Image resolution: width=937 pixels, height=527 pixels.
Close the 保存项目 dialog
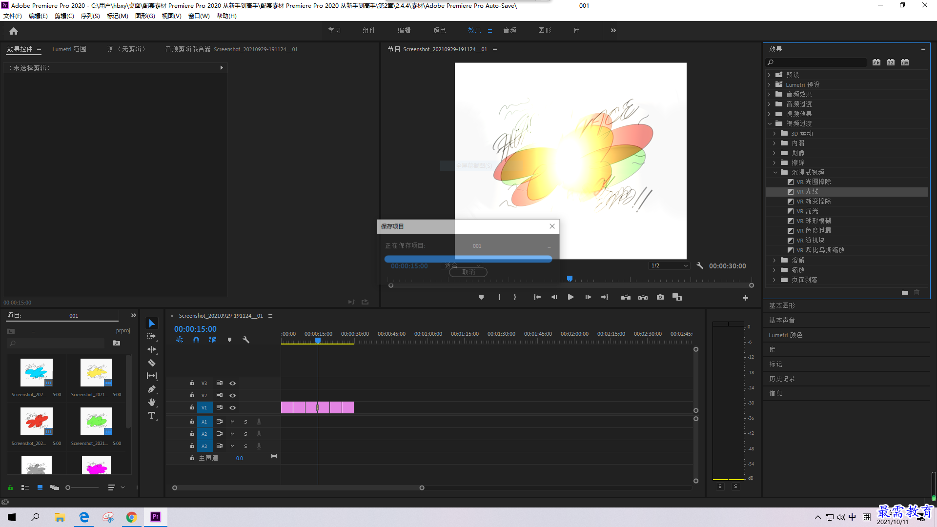click(x=552, y=226)
